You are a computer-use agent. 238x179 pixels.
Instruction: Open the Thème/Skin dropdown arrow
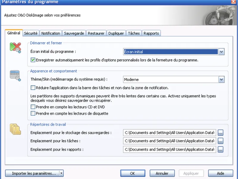tap(221, 79)
